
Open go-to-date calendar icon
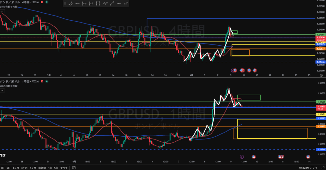click(74, 167)
